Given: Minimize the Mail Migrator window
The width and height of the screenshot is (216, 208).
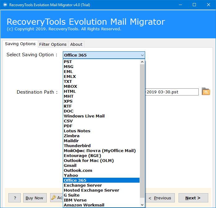Looking at the screenshot, I should point(180,5).
